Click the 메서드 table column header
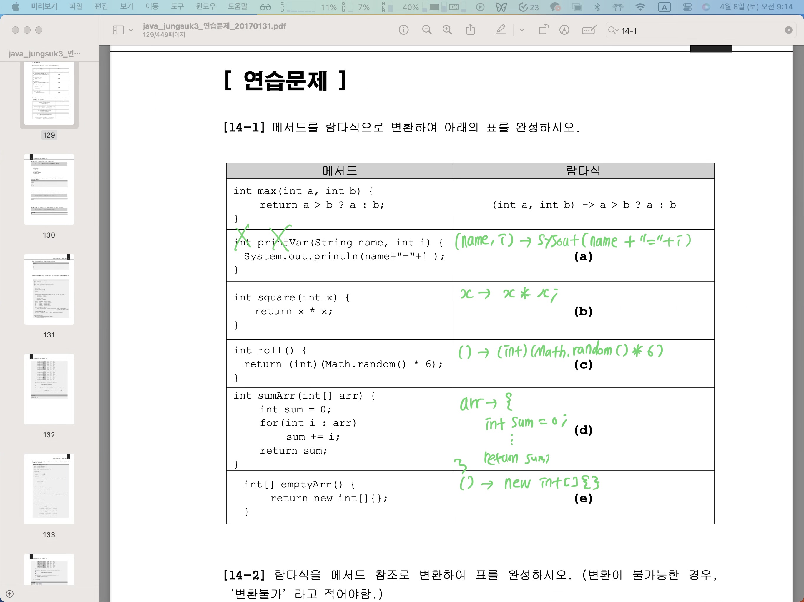Viewport: 804px width, 602px height. click(x=340, y=171)
